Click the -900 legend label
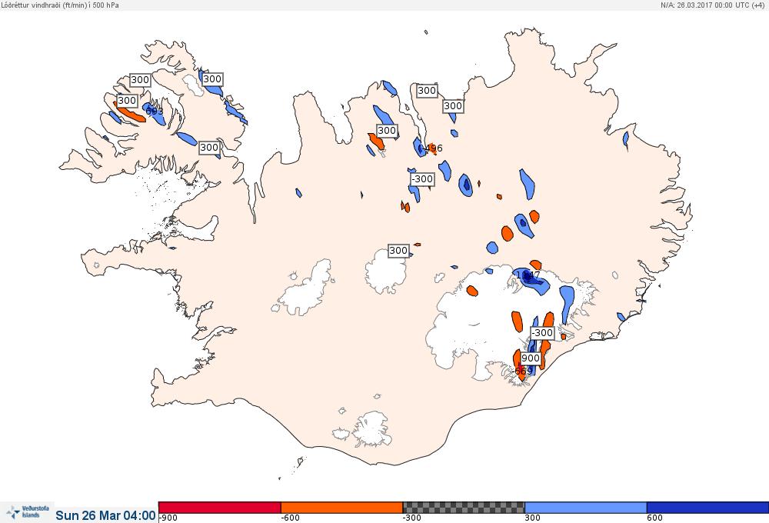 pos(168,518)
